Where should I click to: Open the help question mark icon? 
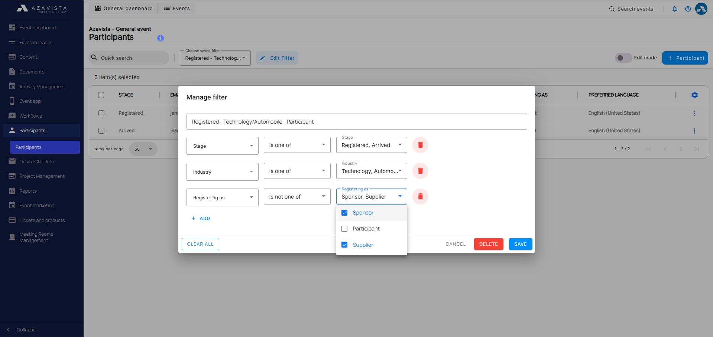point(688,9)
